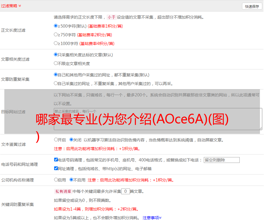
Task: Choose 自己采集过的网址 不重复采集 option
Action: [x=56, y=83]
